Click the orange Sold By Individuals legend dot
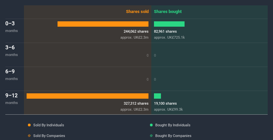This screenshot has height=140, width=273. 29,125
